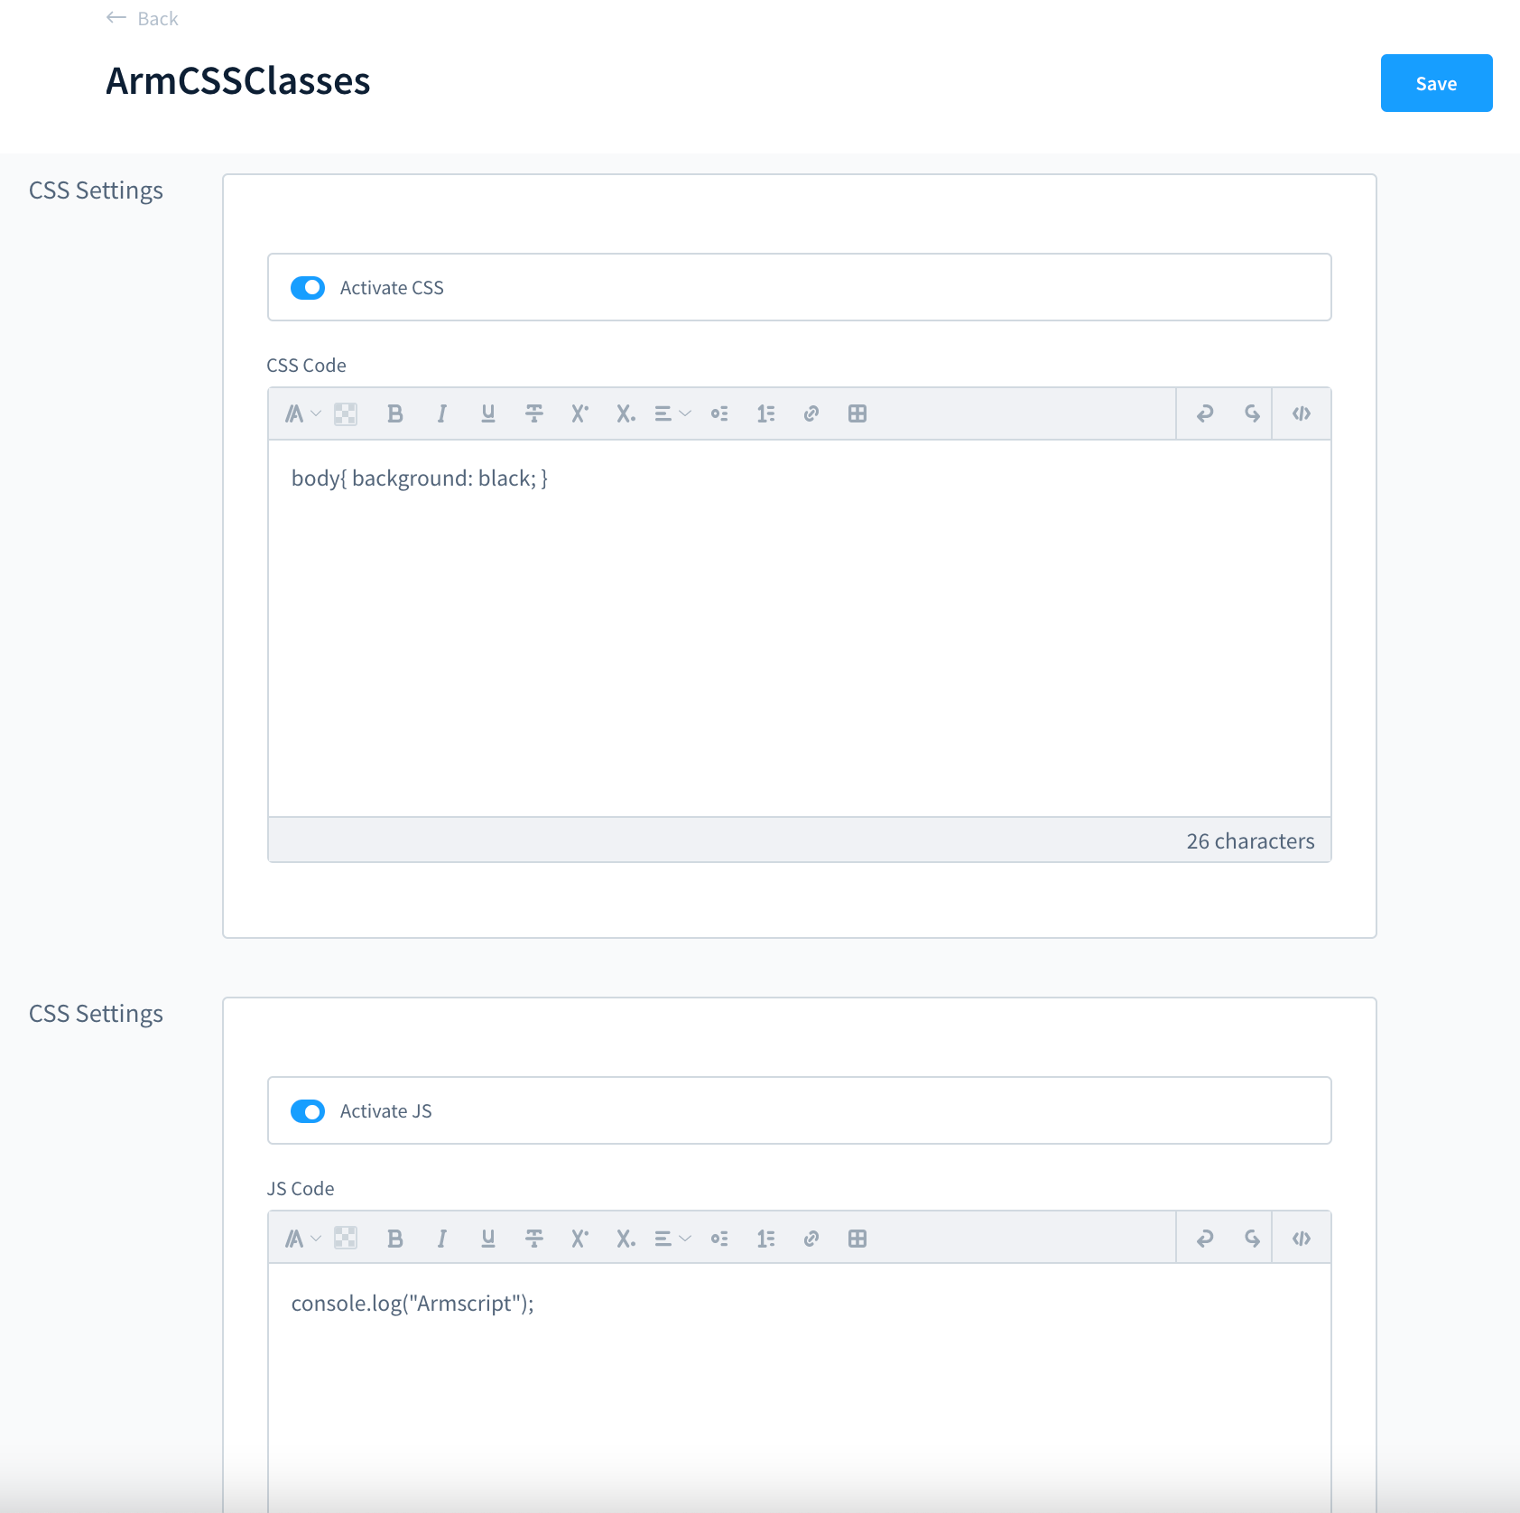Screen dimensions: 1520x1513
Task: Go back using the Back link
Action: coord(143,18)
